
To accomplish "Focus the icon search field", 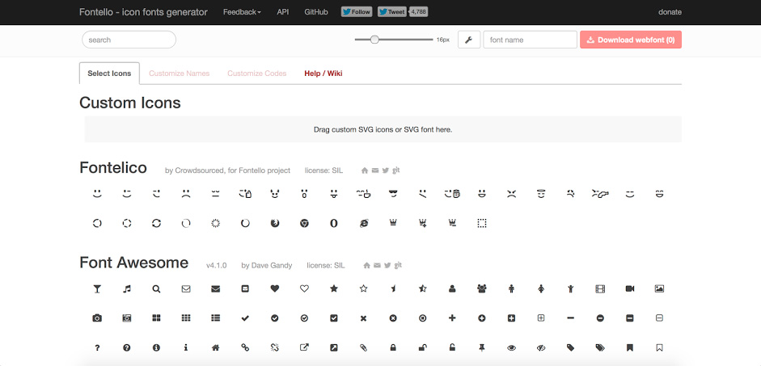I will pyautogui.click(x=129, y=40).
